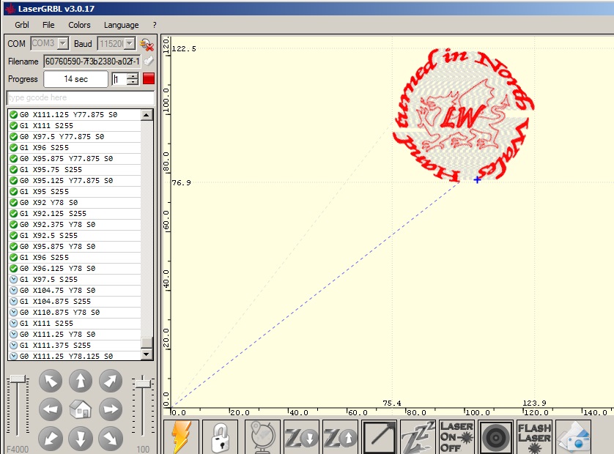Image resolution: width=614 pixels, height=454 pixels.
Task: Open the question mark help menu
Action: point(155,25)
